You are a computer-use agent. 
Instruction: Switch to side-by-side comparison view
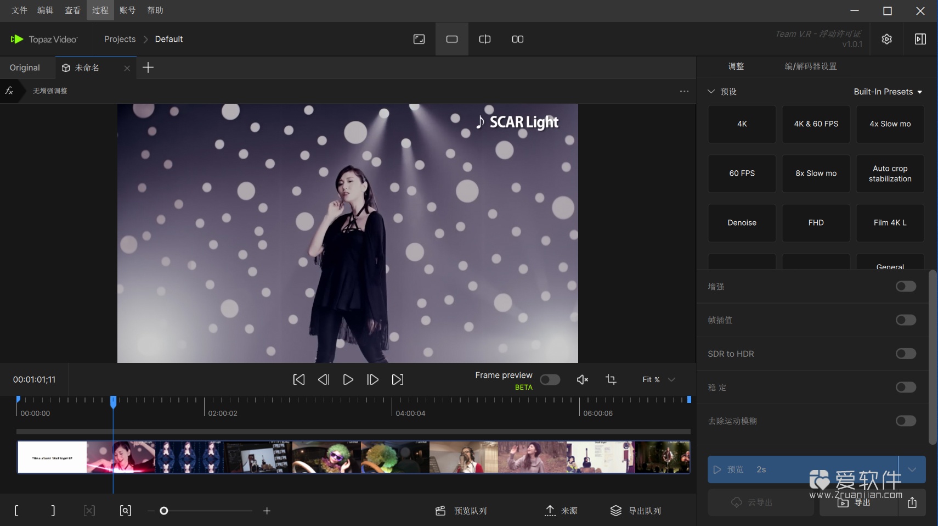click(517, 39)
